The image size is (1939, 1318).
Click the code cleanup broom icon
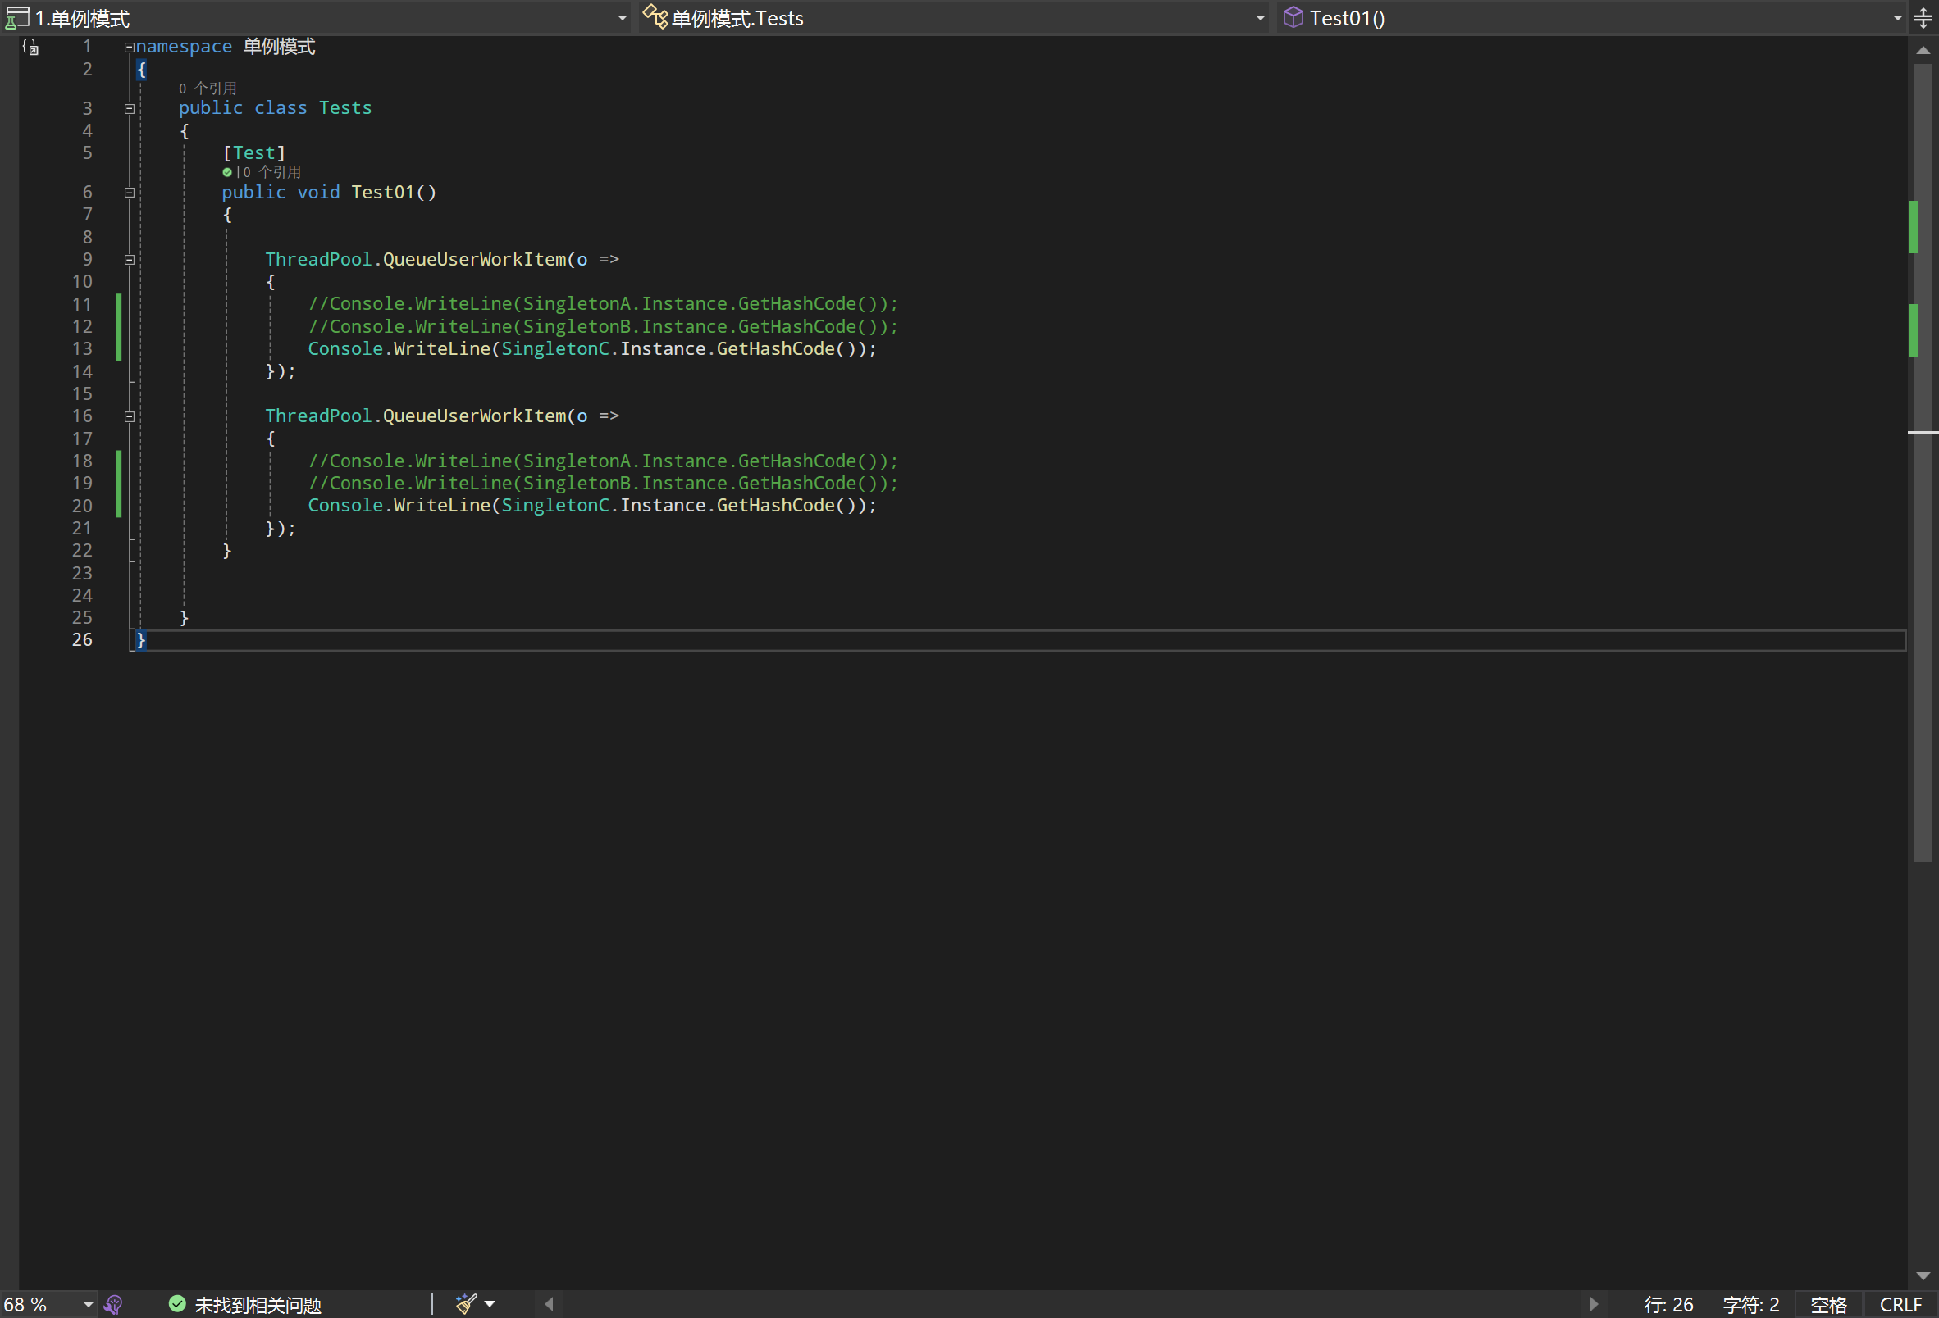[467, 1304]
